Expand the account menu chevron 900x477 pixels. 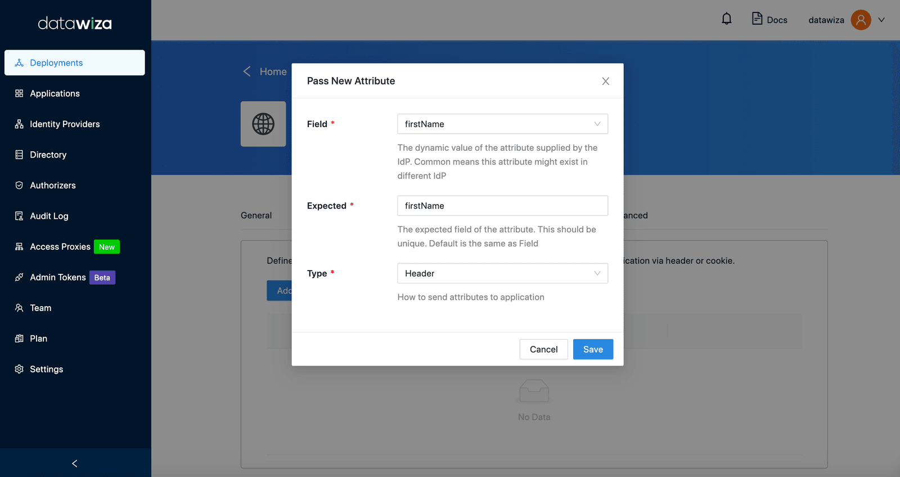[x=881, y=20]
